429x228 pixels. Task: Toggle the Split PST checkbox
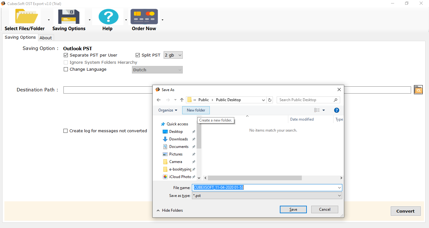[x=138, y=55]
